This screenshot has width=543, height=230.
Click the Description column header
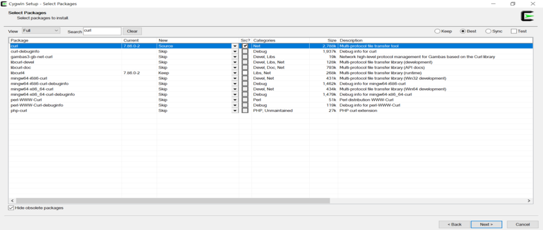tap(435, 40)
